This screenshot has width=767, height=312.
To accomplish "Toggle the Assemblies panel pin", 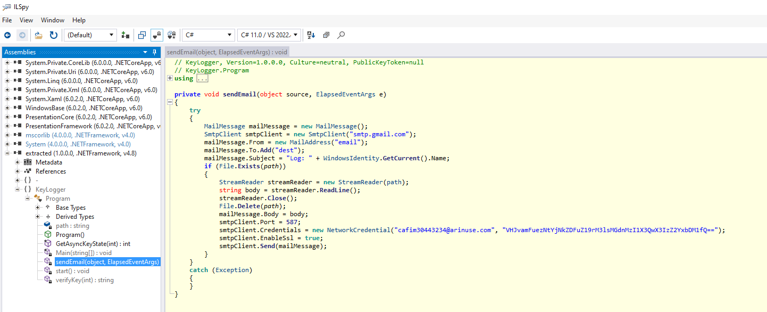I will pyautogui.click(x=155, y=52).
